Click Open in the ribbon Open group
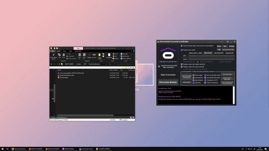This screenshot has width=269, height=151. click(115, 54)
